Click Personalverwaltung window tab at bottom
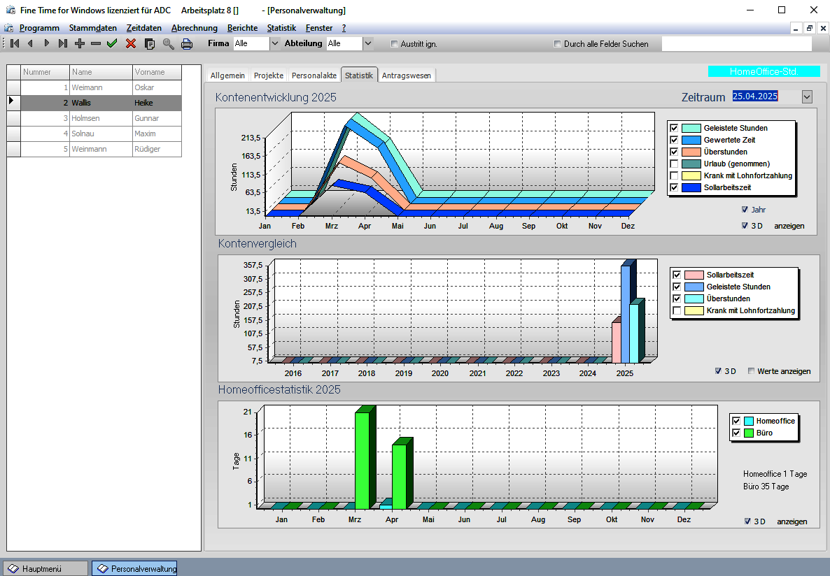The width and height of the screenshot is (830, 576). [x=134, y=568]
